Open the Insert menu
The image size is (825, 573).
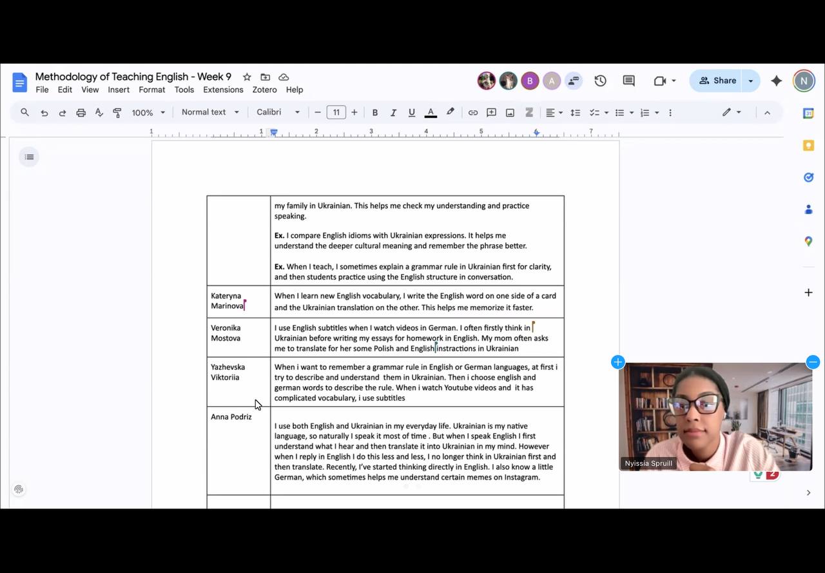click(119, 90)
